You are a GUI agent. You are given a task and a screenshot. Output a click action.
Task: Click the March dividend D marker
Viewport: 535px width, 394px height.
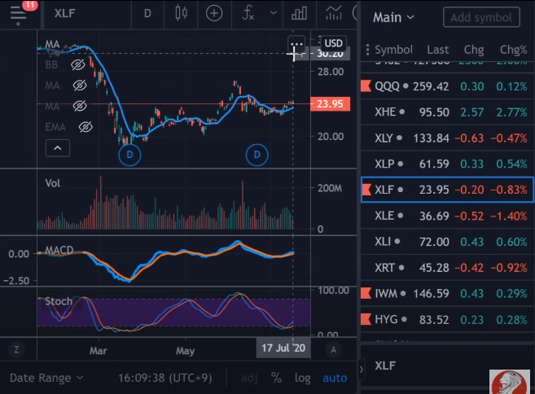[x=129, y=155]
